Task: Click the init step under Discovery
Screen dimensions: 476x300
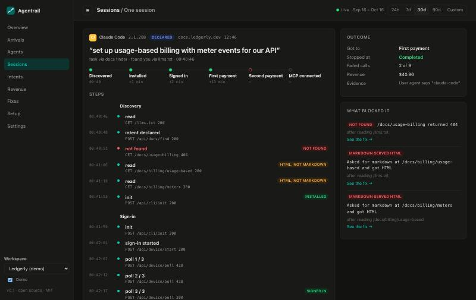Action: (208, 200)
